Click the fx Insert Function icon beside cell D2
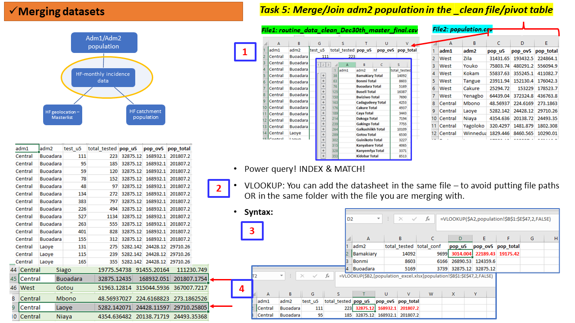The width and height of the screenshot is (575, 323). click(427, 219)
